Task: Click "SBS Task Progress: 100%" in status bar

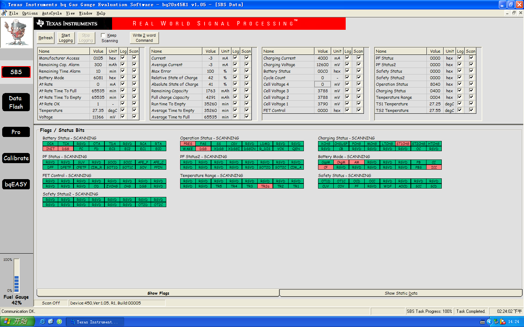Action: [x=429, y=311]
